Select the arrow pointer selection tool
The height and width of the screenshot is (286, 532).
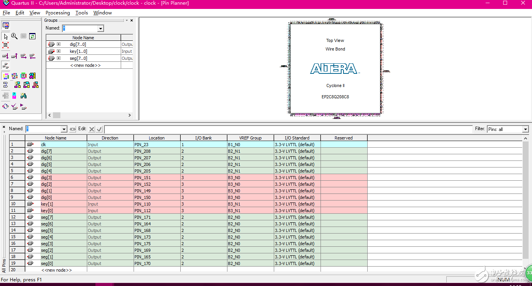(6, 36)
